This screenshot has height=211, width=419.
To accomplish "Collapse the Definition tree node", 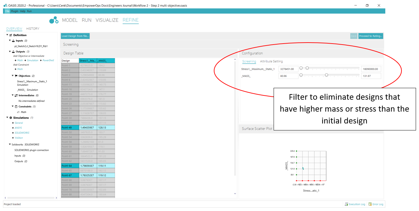I will 7,35.
